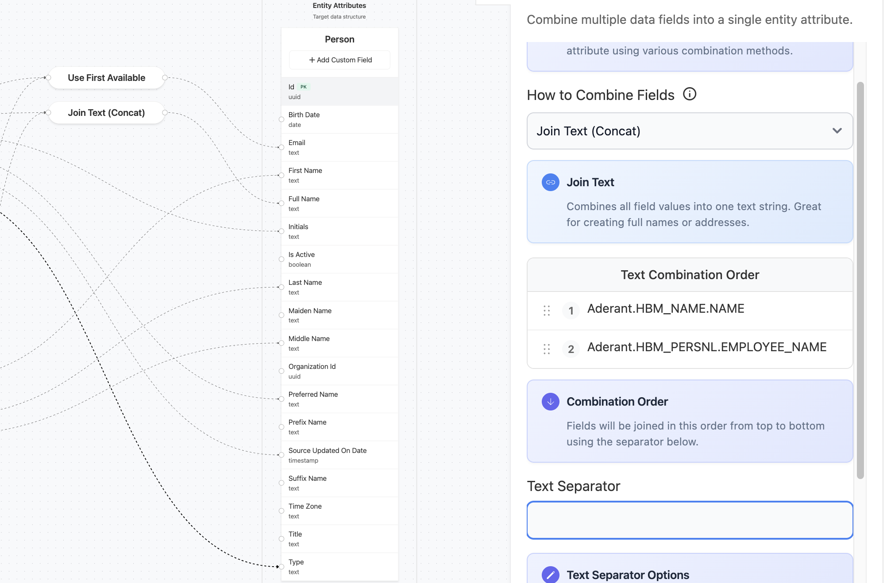This screenshot has width=887, height=583.
Task: Select the Use First Available node
Action: click(106, 78)
